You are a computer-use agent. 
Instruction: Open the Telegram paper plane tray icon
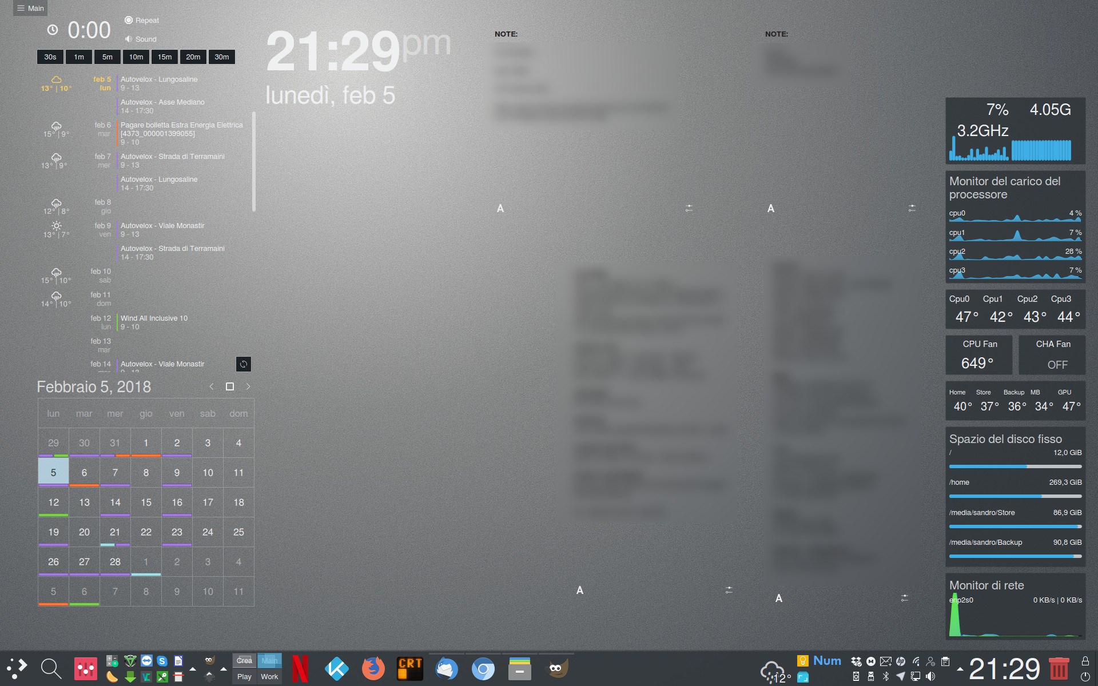901,676
